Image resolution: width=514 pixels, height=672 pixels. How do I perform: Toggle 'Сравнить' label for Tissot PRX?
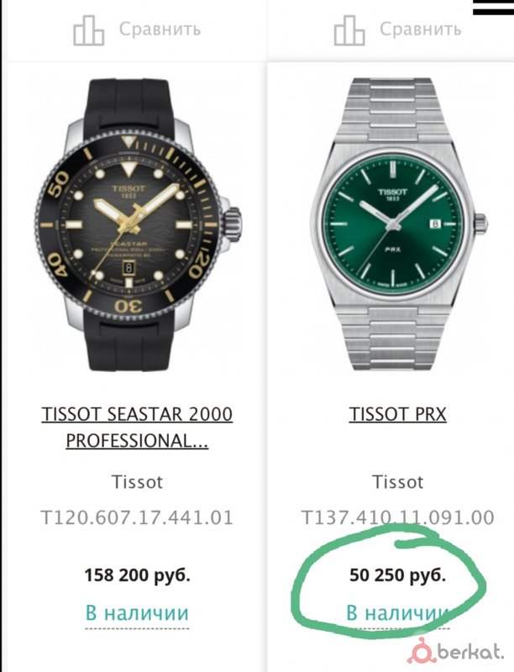click(420, 29)
